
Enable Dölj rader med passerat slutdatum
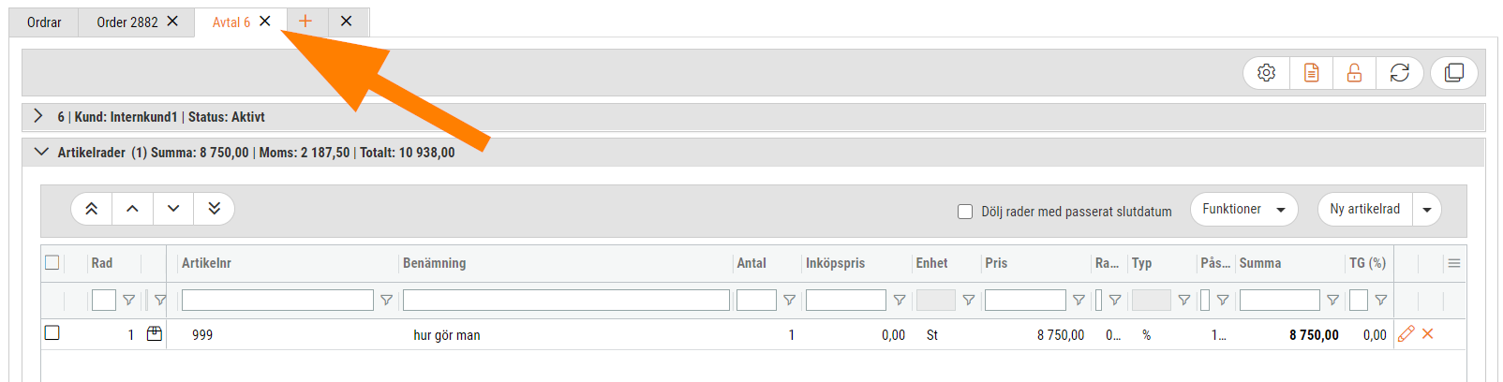tap(965, 212)
